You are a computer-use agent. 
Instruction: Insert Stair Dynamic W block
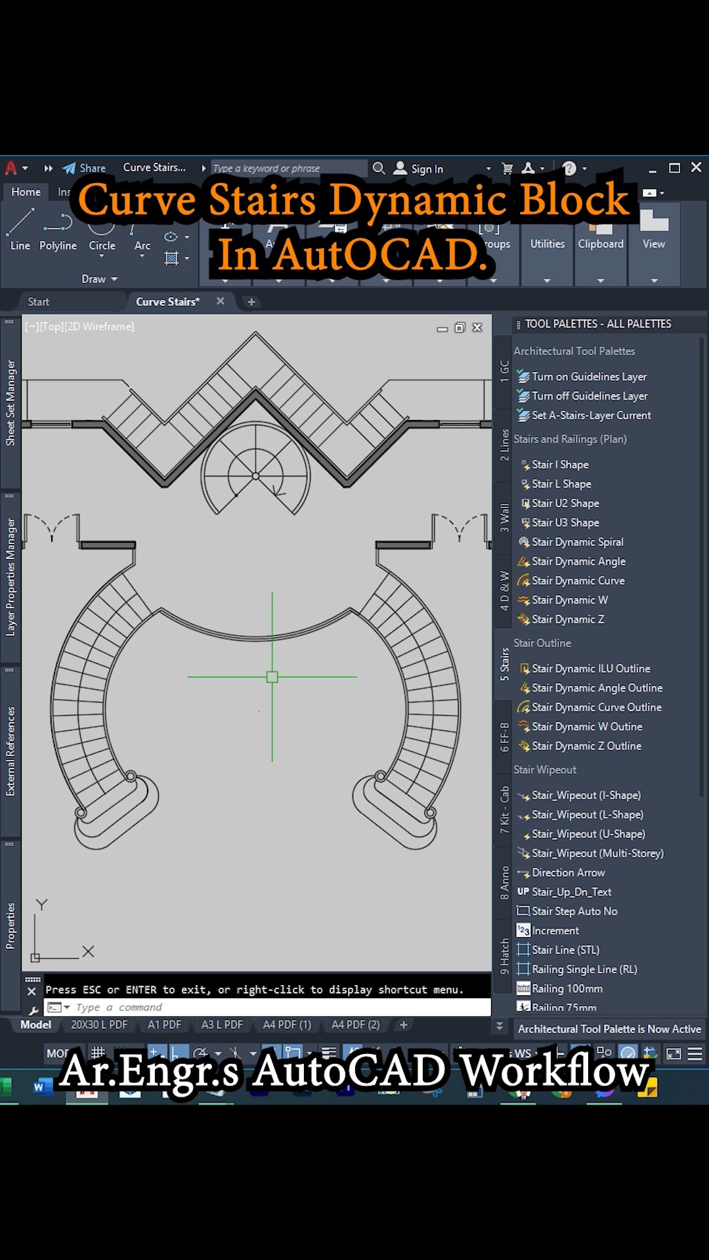563,600
